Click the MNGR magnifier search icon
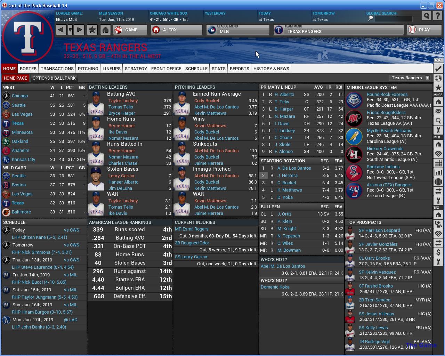Viewport: 445px width, 356px height. pos(438,121)
